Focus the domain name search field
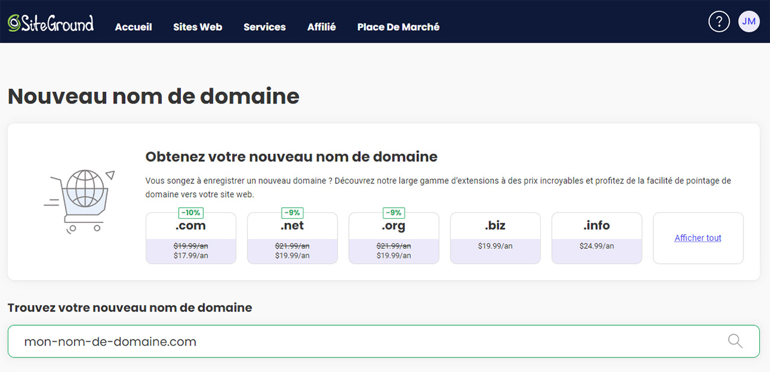The width and height of the screenshot is (770, 372). coord(384,341)
